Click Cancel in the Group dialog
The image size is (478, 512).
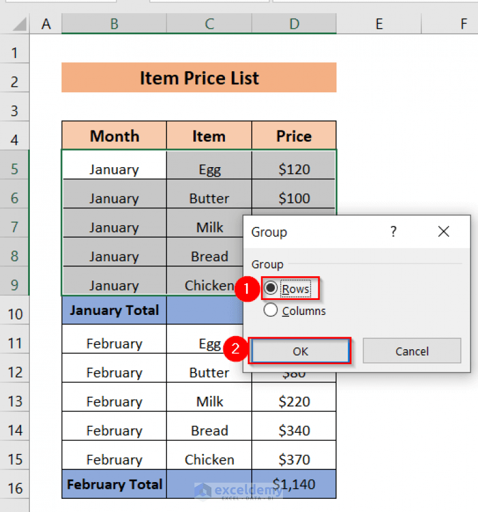411,350
